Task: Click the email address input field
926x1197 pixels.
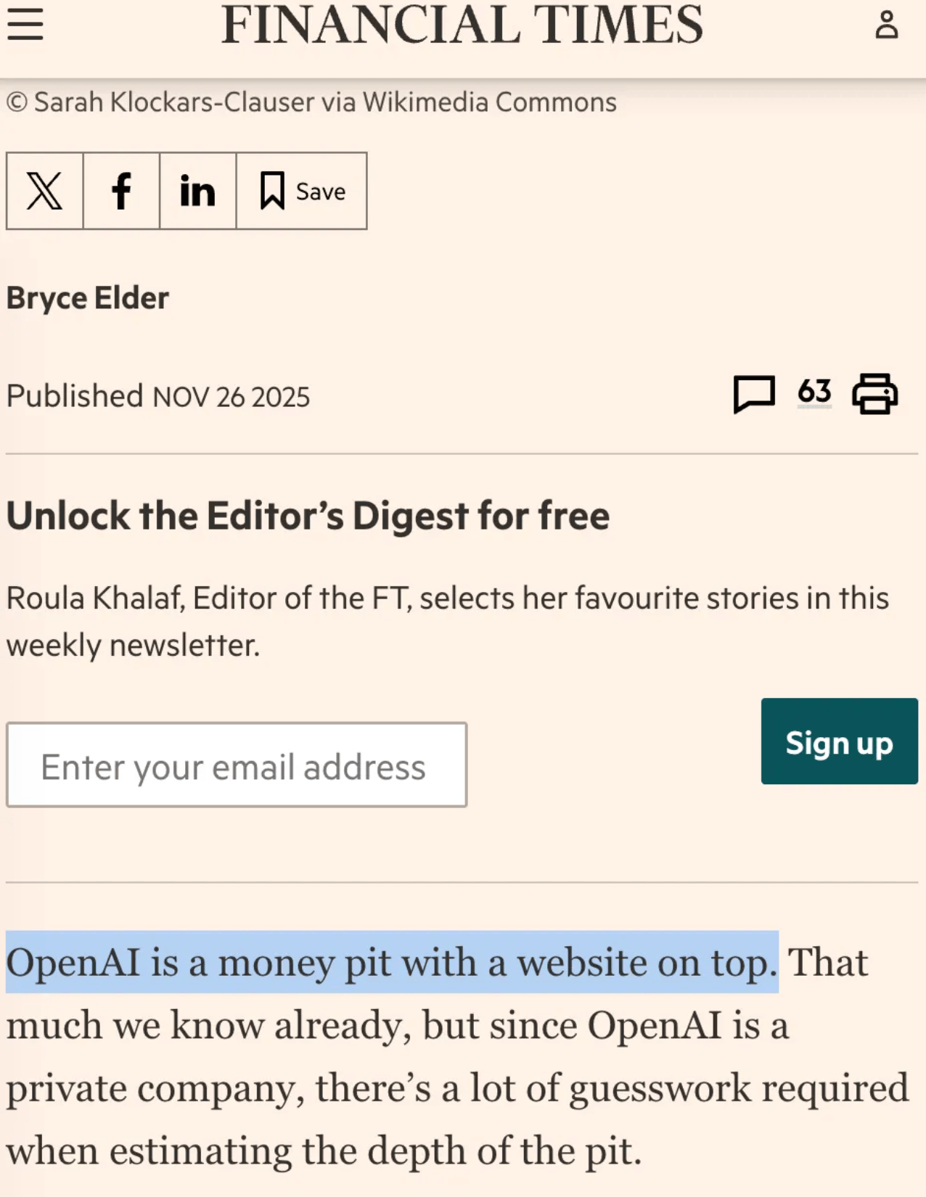Action: tap(235, 764)
